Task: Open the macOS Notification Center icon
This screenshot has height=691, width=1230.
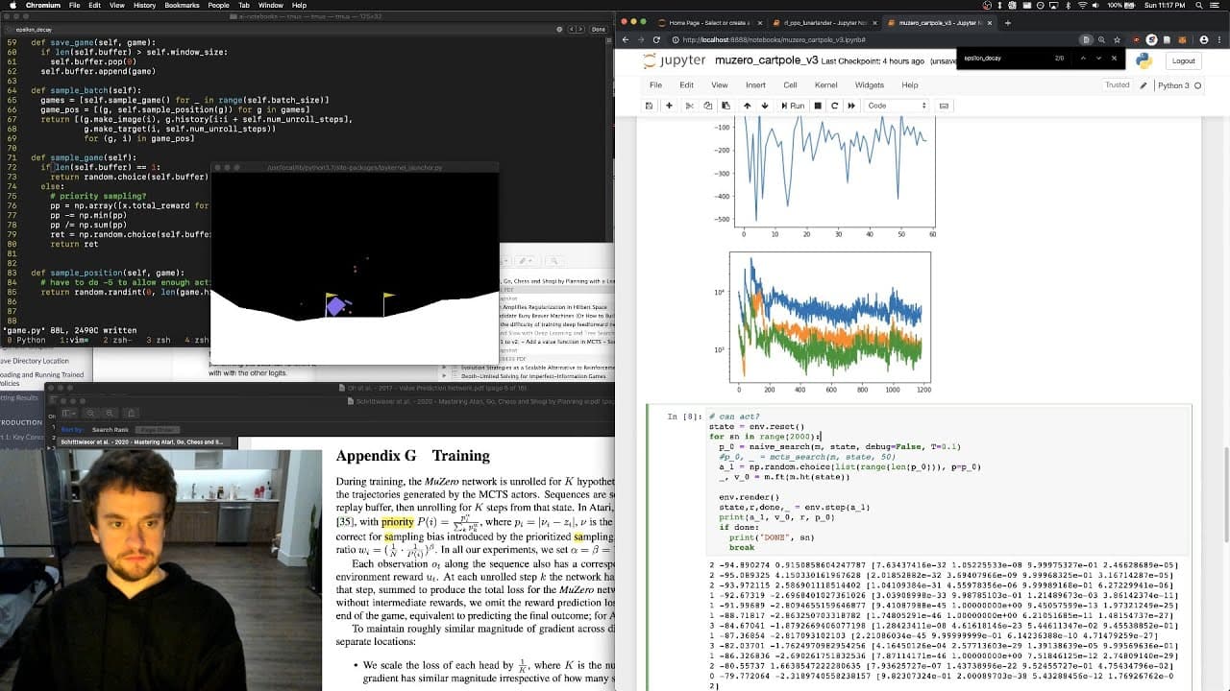Action: (1216, 5)
